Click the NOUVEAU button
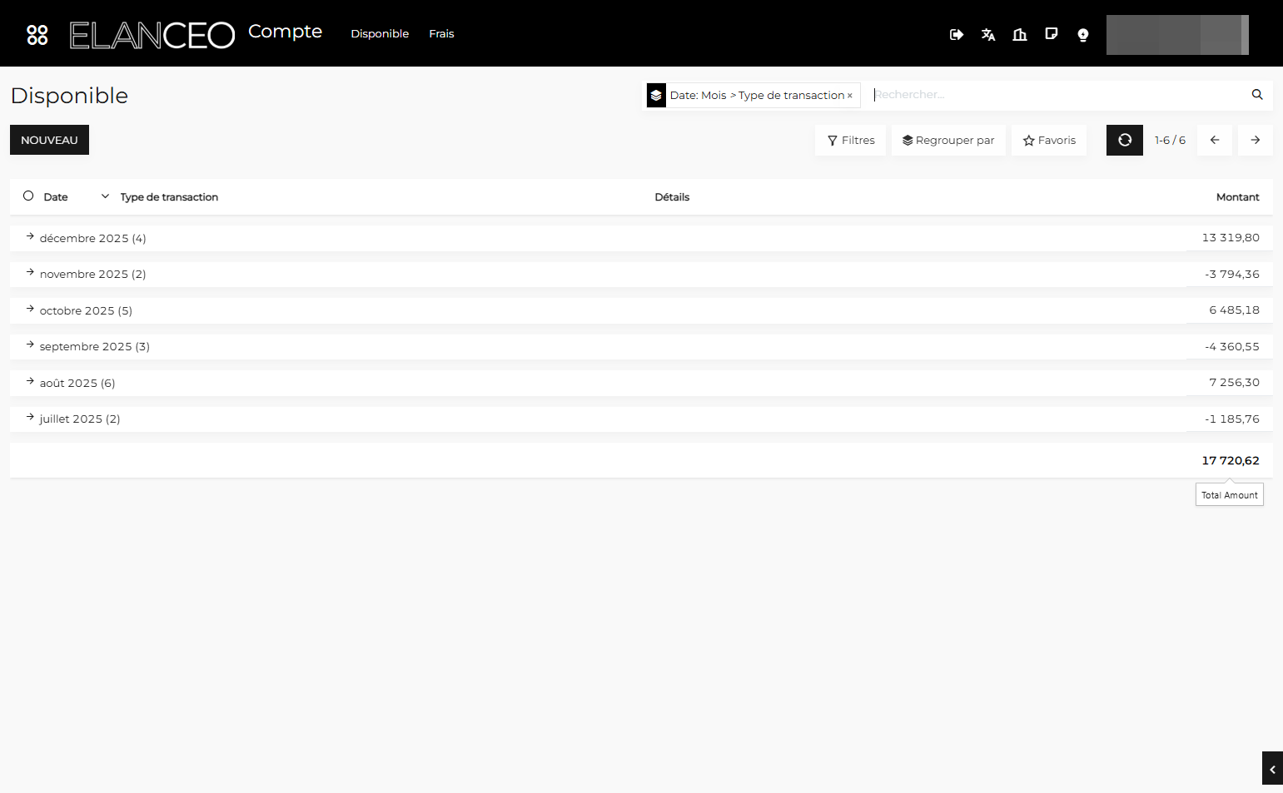This screenshot has width=1283, height=793. 49,140
